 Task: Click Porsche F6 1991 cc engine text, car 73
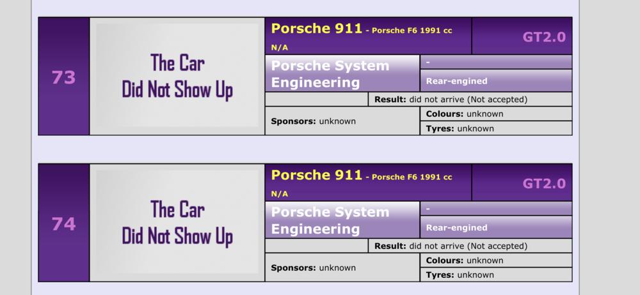[412, 31]
